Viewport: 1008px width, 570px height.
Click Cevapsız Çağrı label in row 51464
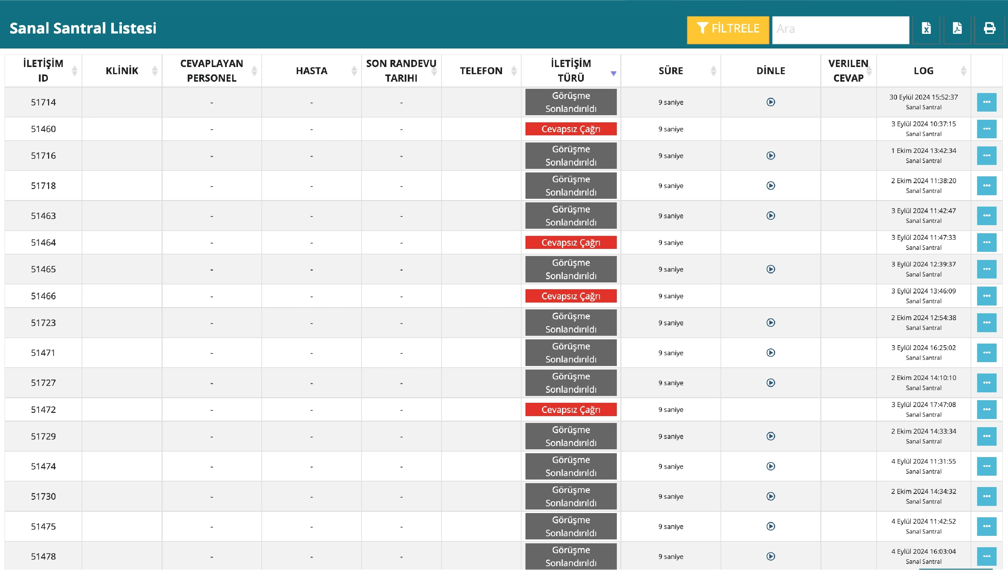coord(571,243)
